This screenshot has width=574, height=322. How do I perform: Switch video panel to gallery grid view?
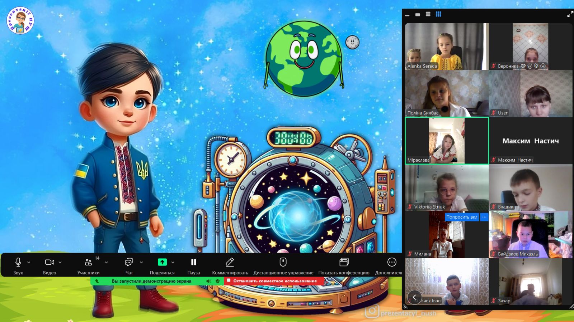click(x=438, y=14)
